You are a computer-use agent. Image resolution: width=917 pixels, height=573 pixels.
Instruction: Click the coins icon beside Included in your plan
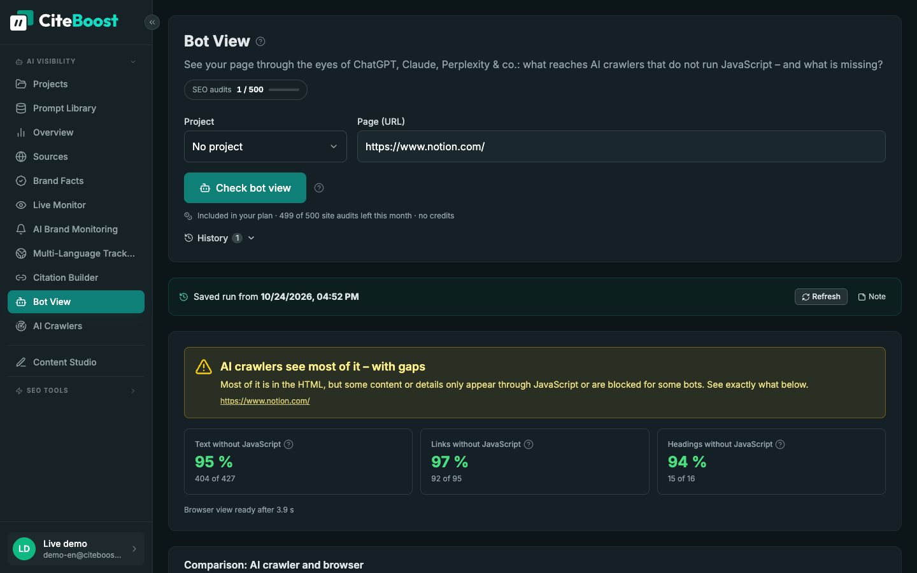188,216
